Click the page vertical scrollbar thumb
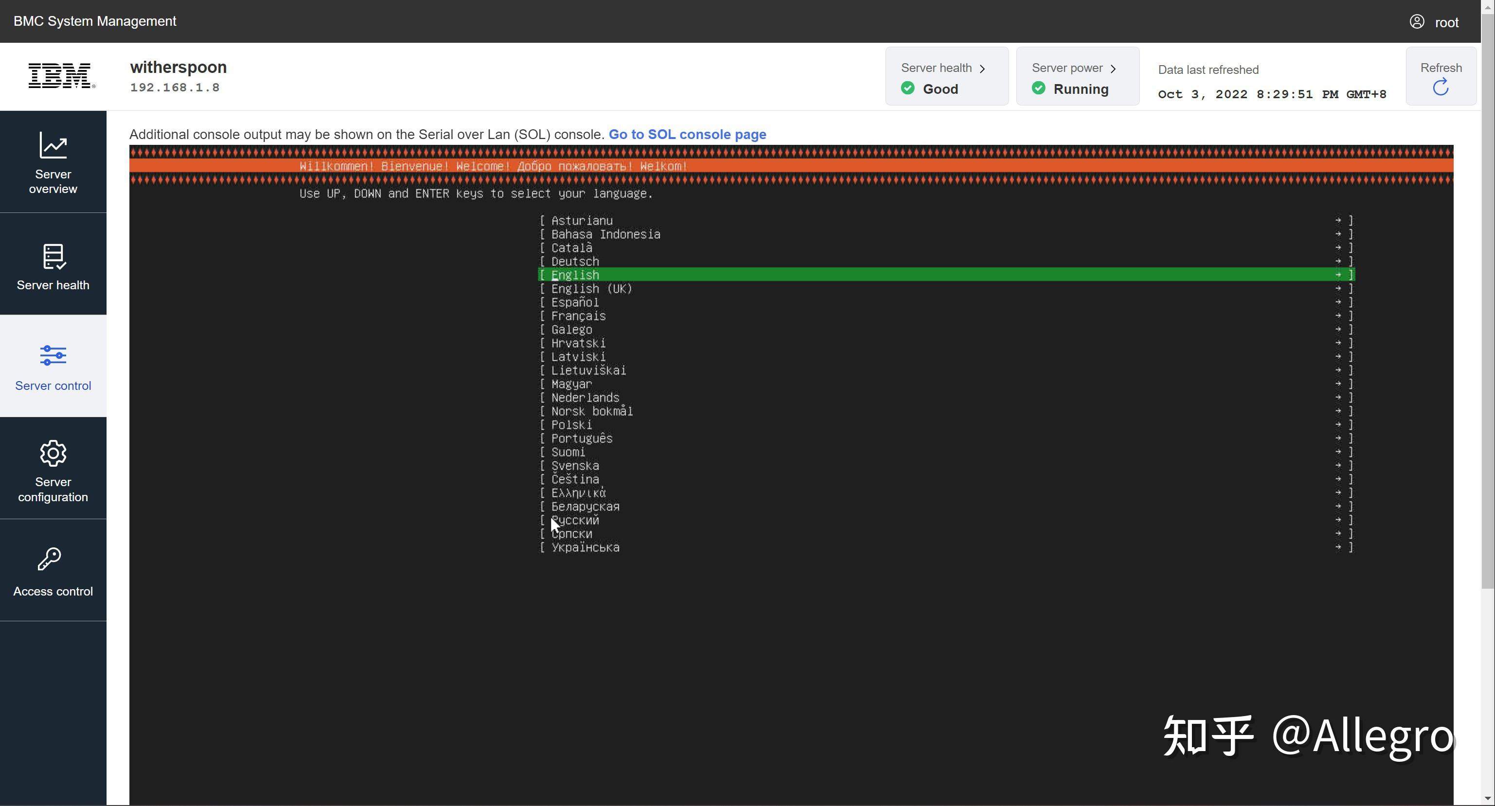 tap(1487, 301)
